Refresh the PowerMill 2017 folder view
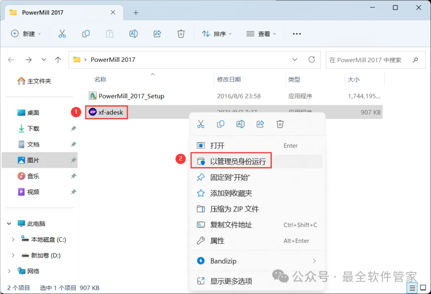This screenshot has width=431, height=294. (x=311, y=59)
